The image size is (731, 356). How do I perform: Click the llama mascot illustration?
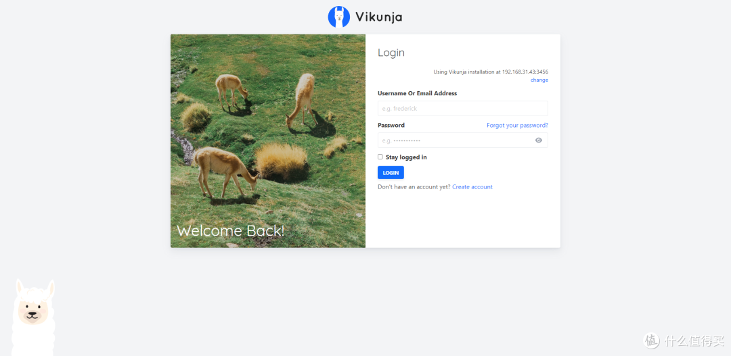[32, 317]
